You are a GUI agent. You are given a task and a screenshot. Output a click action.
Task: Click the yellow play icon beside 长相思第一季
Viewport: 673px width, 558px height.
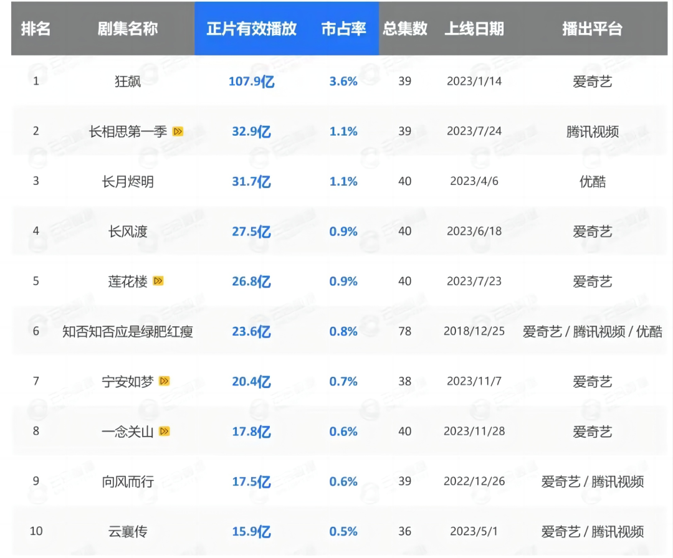click(178, 131)
